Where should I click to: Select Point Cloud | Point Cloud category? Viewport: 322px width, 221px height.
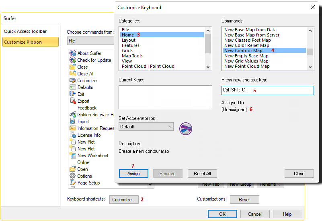point(162,66)
